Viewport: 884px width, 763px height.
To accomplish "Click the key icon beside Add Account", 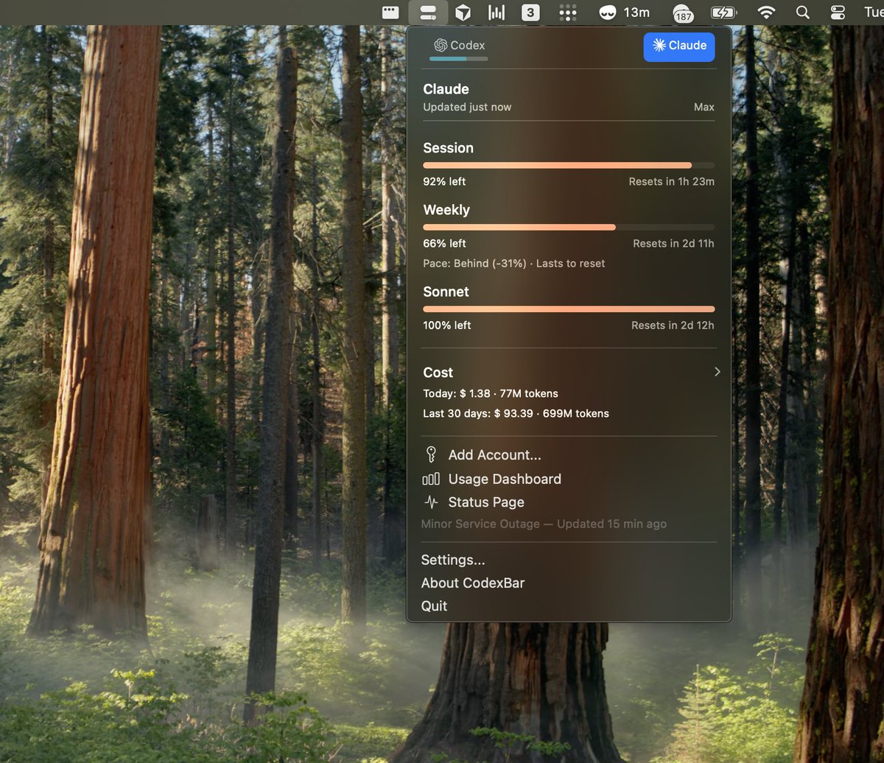I will pyautogui.click(x=431, y=454).
